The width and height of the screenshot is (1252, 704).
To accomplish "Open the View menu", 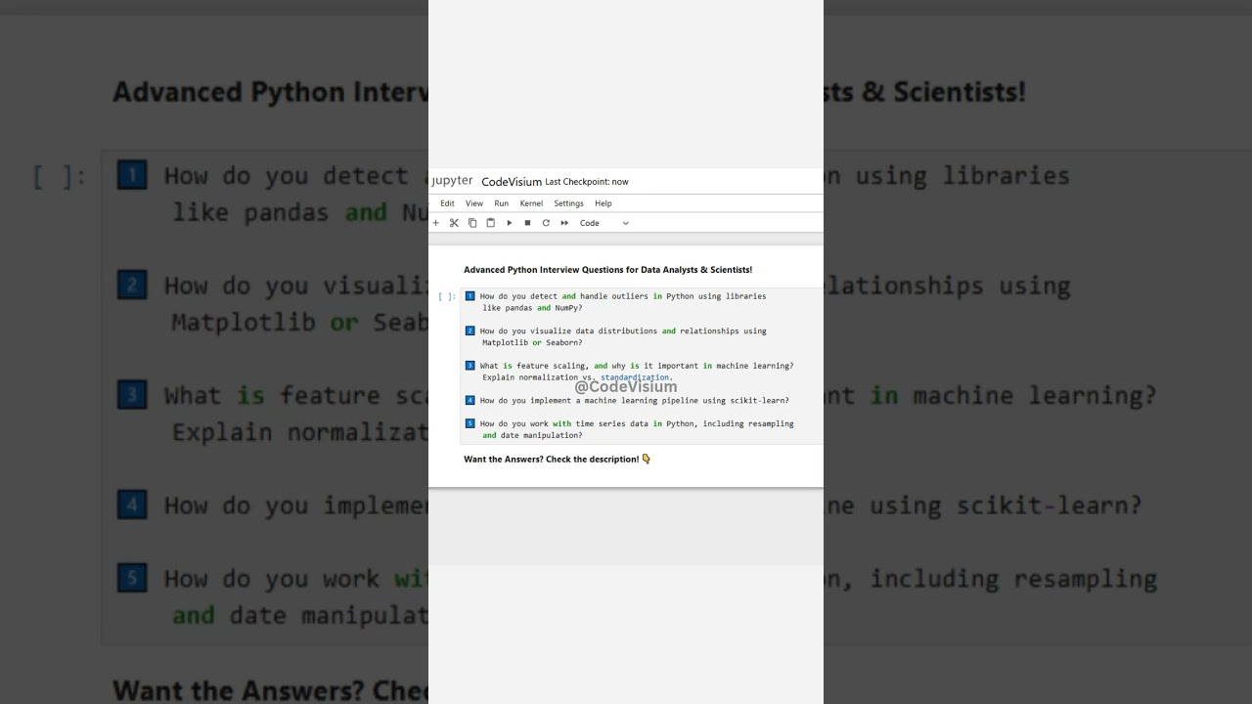I will [474, 203].
